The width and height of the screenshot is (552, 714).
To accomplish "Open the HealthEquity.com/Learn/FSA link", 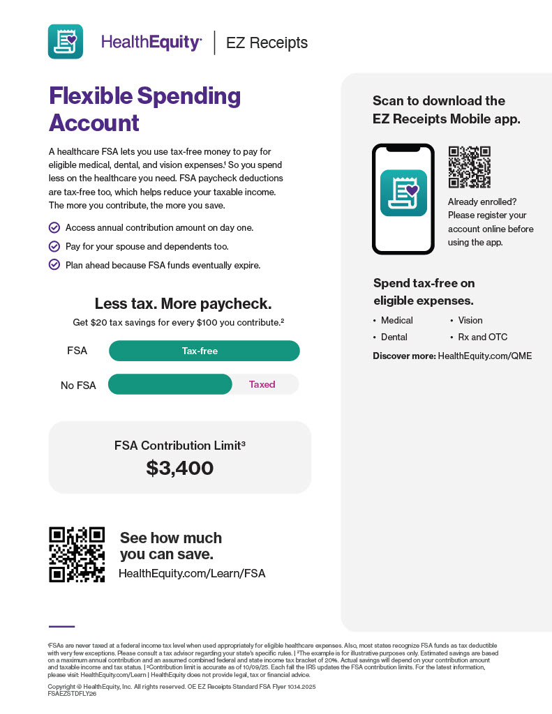I will click(192, 574).
